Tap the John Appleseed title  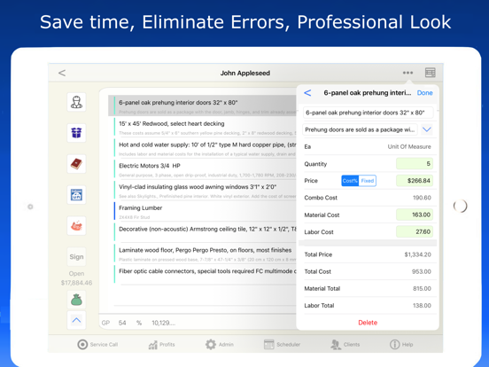click(245, 73)
